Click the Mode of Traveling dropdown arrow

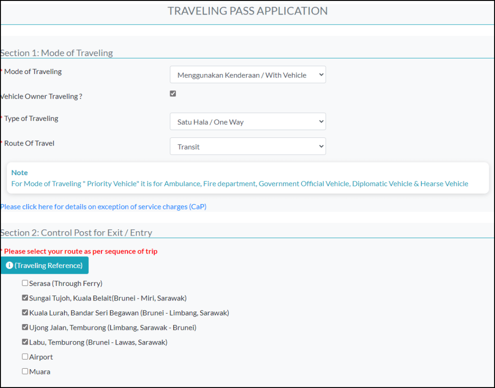320,75
